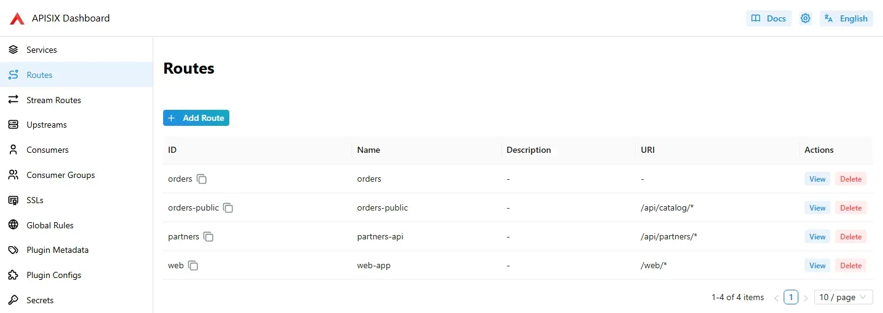The height and width of the screenshot is (313, 883).
Task: Click the Routes icon in sidebar
Action: click(x=13, y=75)
